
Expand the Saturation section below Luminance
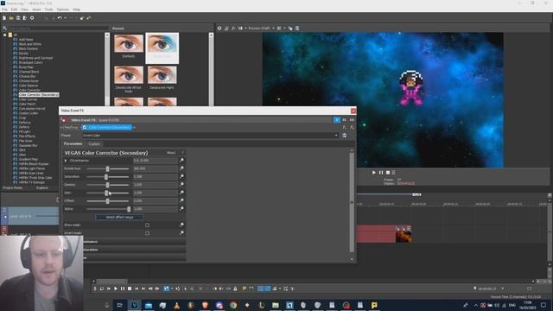pyautogui.click(x=134, y=250)
